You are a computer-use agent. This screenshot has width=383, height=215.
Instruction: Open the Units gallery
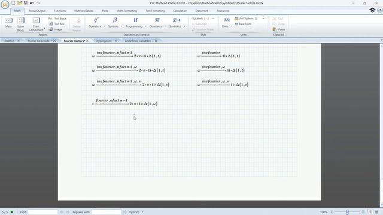[227, 23]
